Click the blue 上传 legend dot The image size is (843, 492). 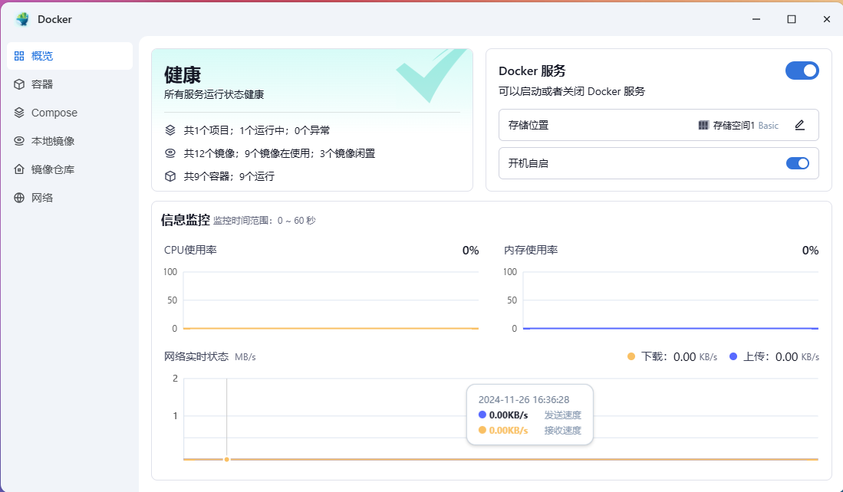click(733, 356)
